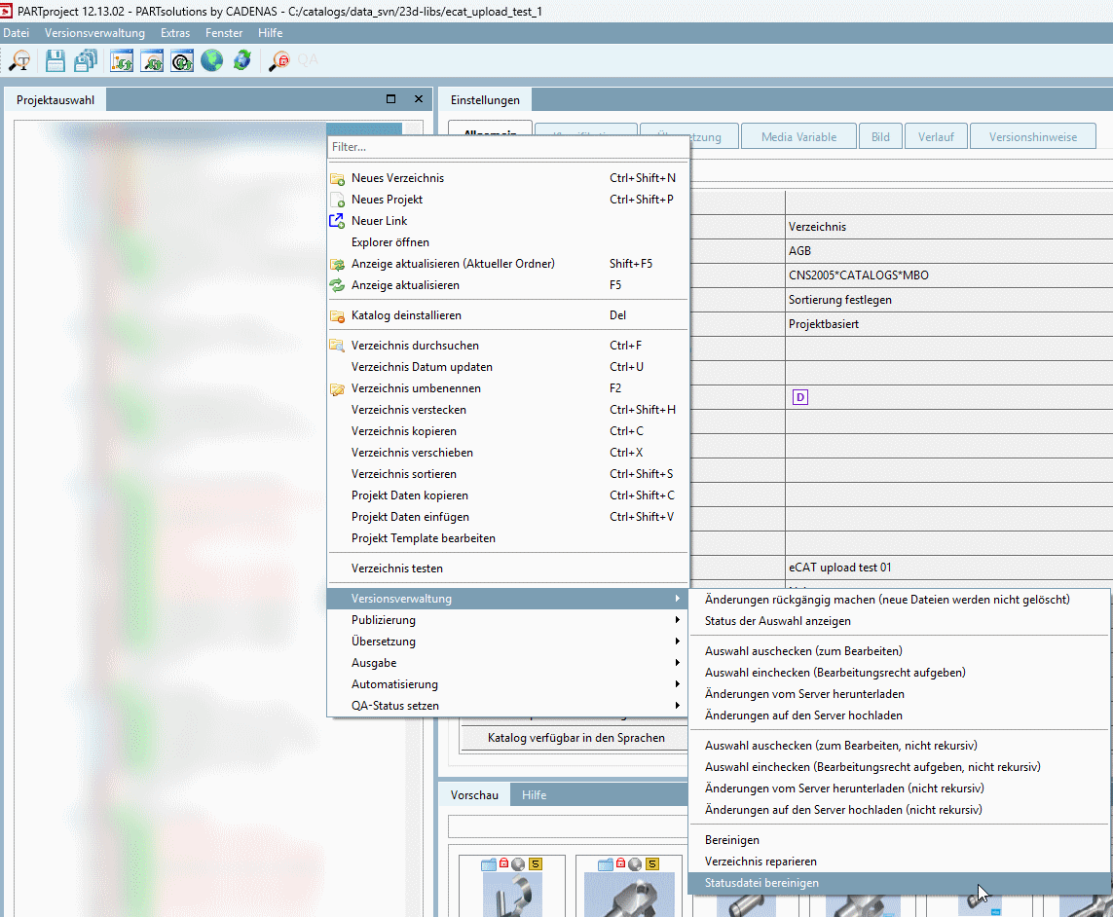Open the Datei menu in the menu bar
The image size is (1113, 917).
[x=17, y=33]
